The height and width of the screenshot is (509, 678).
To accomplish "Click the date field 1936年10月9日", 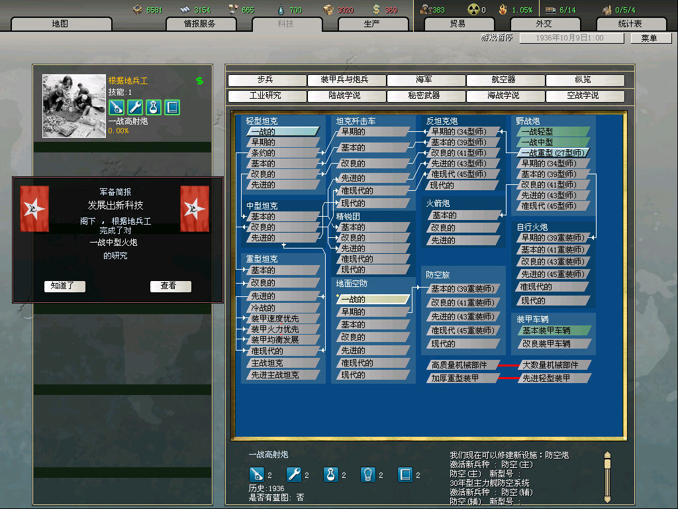I will coord(571,38).
